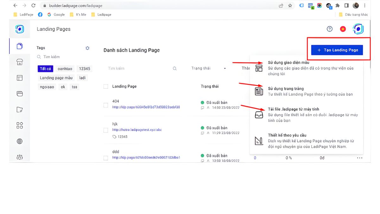Expand the Trạng thái filter dropdown
This screenshot has height=214, width=380.
(208, 68)
